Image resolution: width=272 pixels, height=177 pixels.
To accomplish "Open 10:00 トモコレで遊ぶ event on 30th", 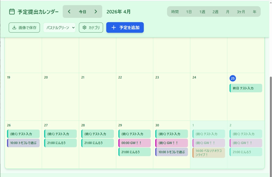I will pyautogui.click(x=172, y=152).
